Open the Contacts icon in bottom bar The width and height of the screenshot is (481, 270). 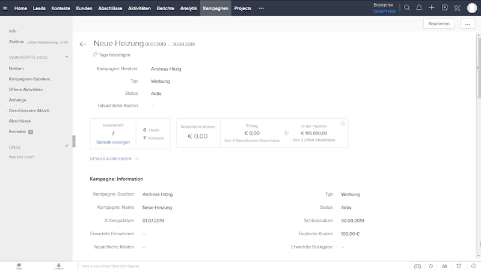(x=58, y=266)
